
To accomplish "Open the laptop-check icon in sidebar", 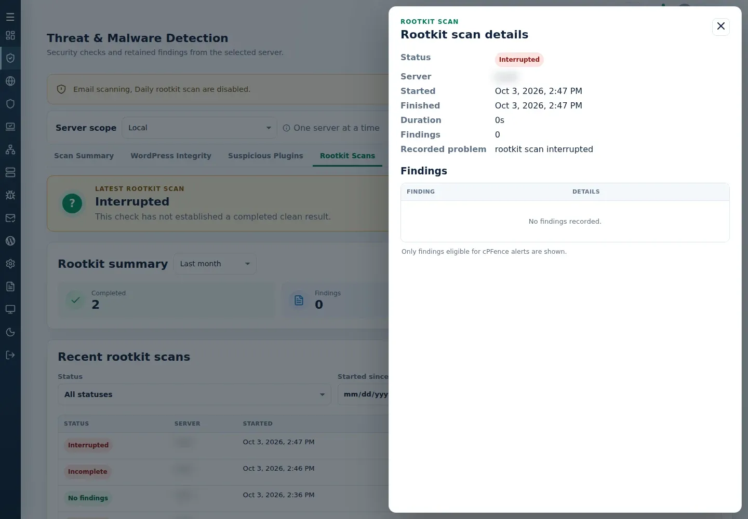I will click(10, 127).
